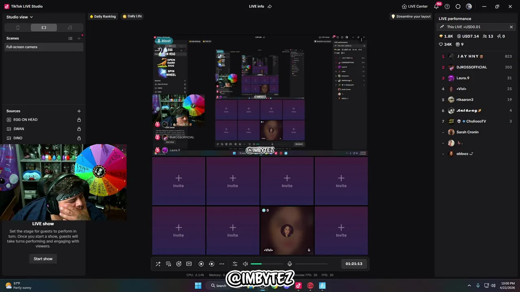Select ChulioooTV in ranking list
The image size is (520, 292).
click(477, 121)
